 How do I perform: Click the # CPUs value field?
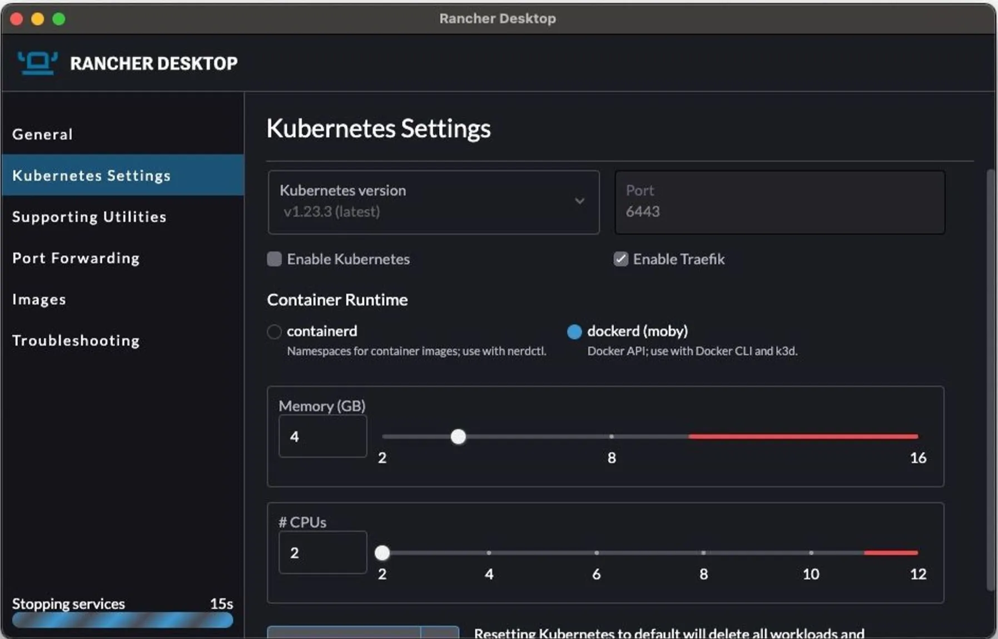point(322,552)
